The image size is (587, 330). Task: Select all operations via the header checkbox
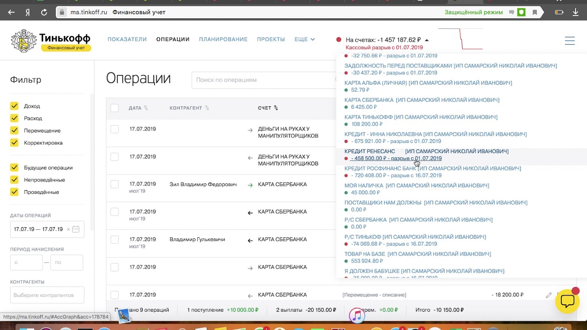coord(115,108)
